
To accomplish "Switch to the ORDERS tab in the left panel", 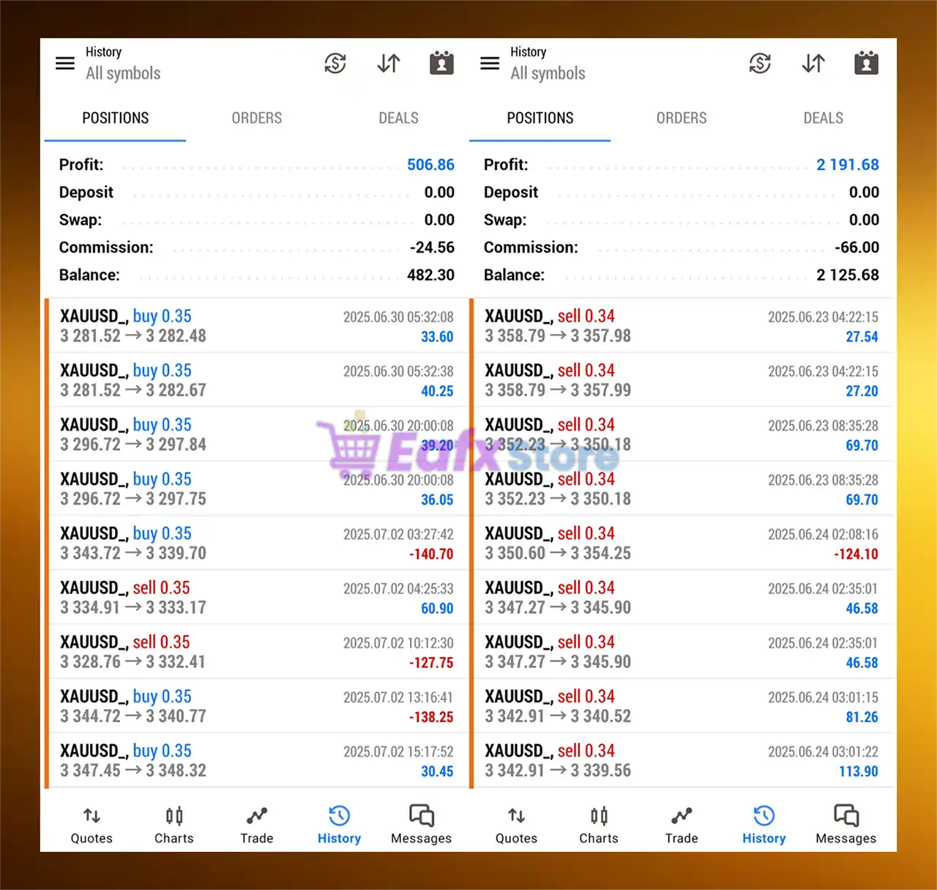I will [257, 118].
